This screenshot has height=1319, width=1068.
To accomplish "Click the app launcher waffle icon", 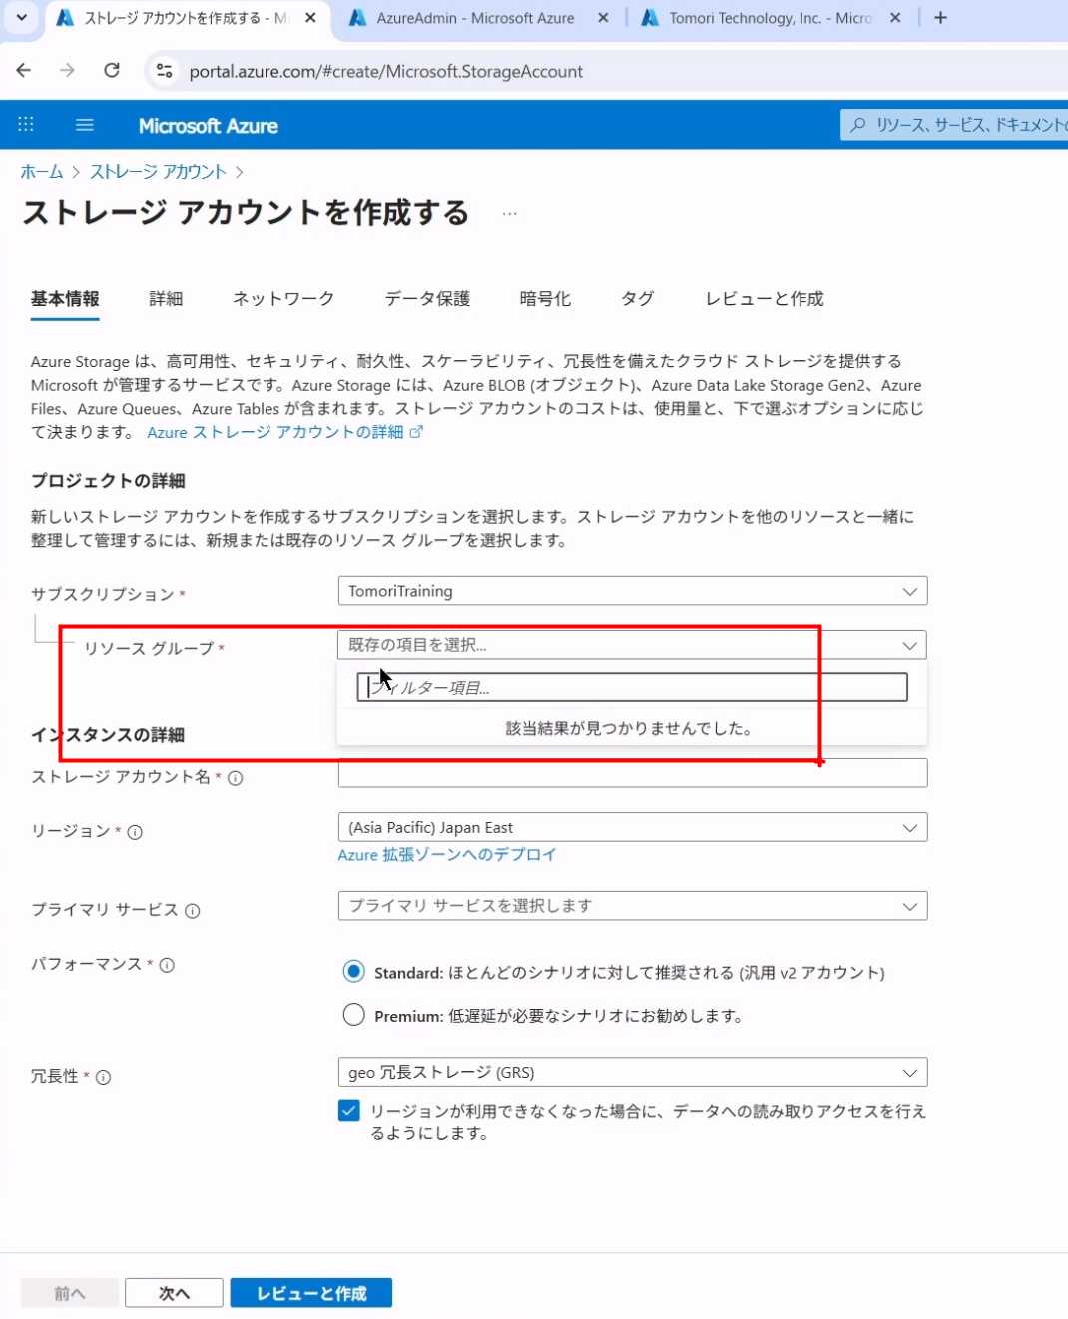I will [26, 125].
